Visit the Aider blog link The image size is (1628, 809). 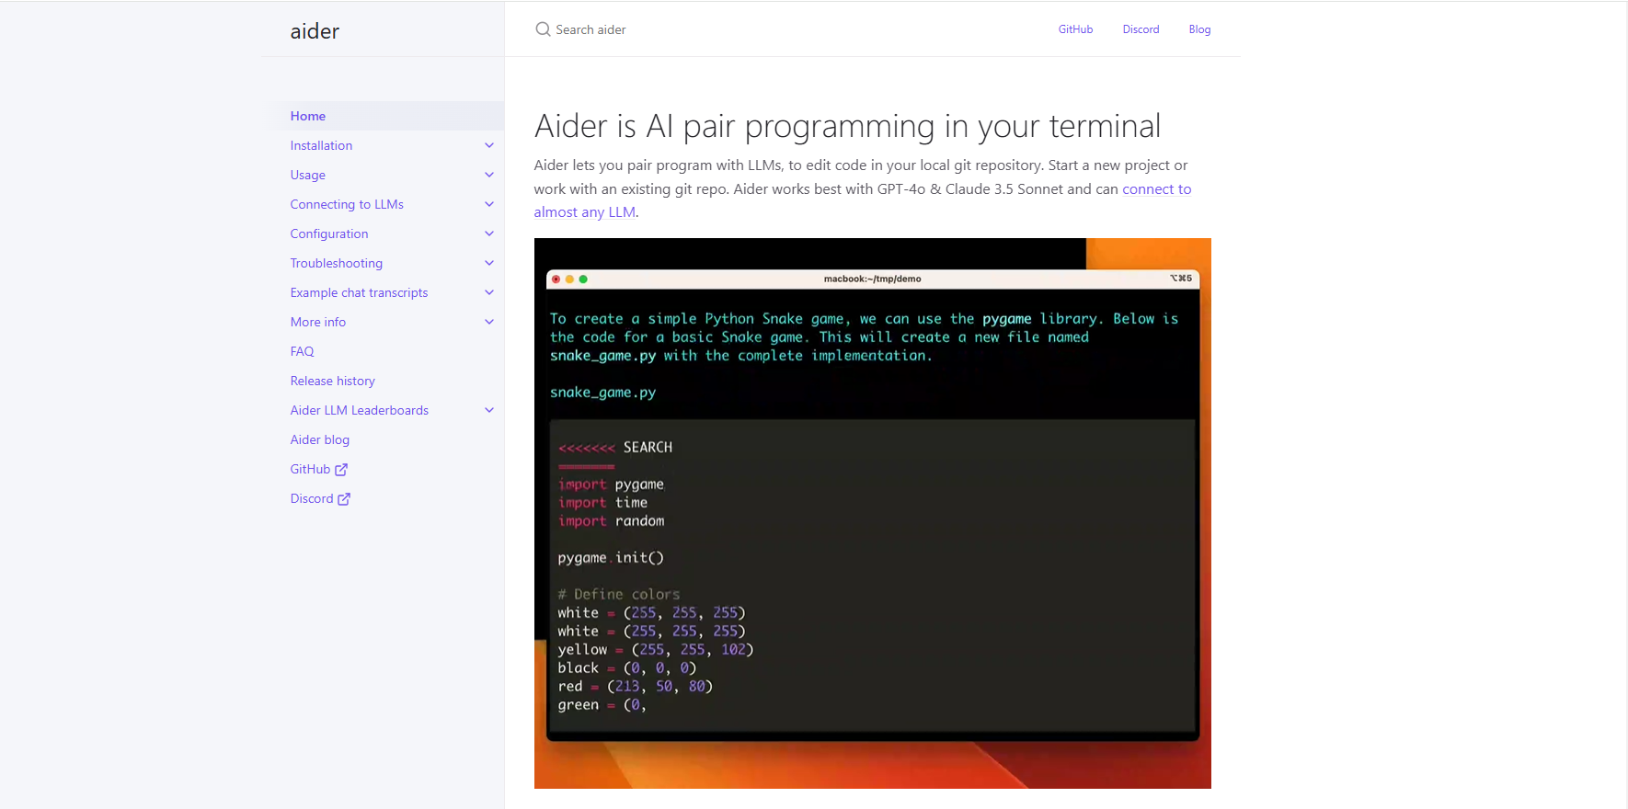(x=320, y=439)
